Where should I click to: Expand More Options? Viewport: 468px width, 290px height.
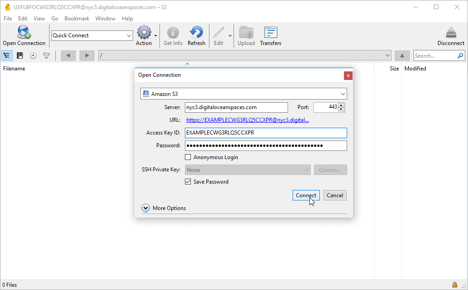[x=146, y=208]
